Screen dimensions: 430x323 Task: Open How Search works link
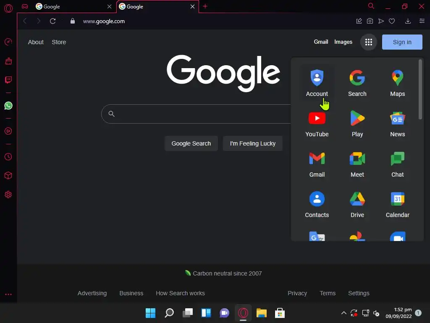pyautogui.click(x=180, y=293)
